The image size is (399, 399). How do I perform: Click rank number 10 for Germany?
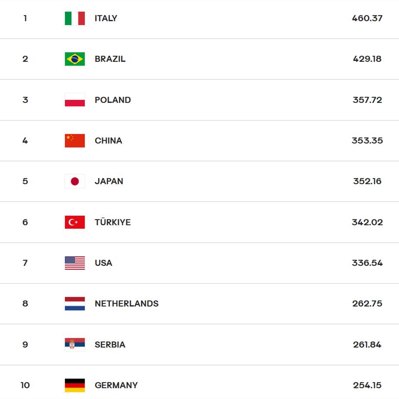pyautogui.click(x=25, y=385)
